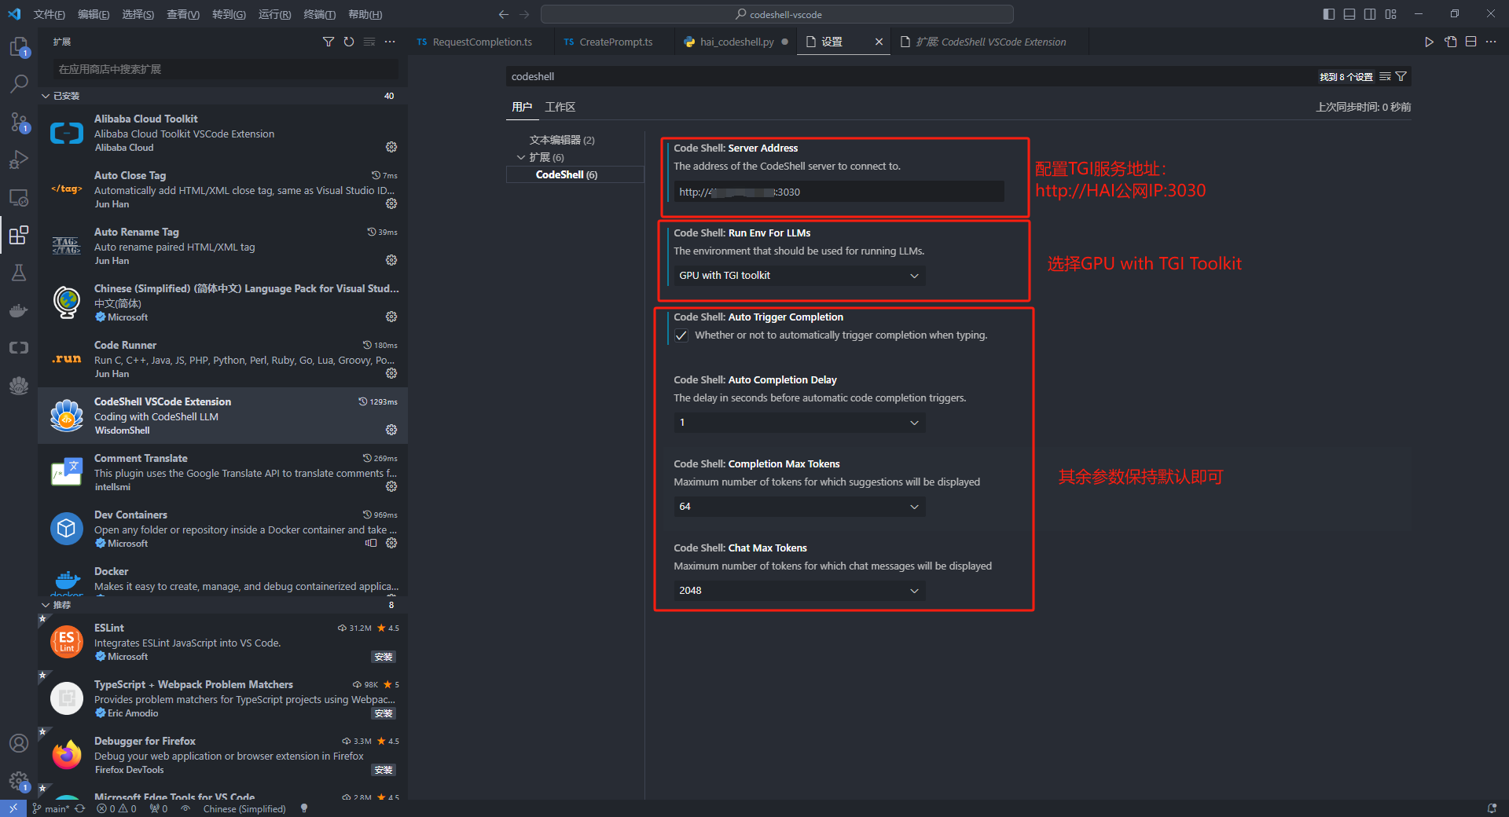This screenshot has height=817, width=1509.
Task: Close the Settings tab
Action: tap(879, 42)
